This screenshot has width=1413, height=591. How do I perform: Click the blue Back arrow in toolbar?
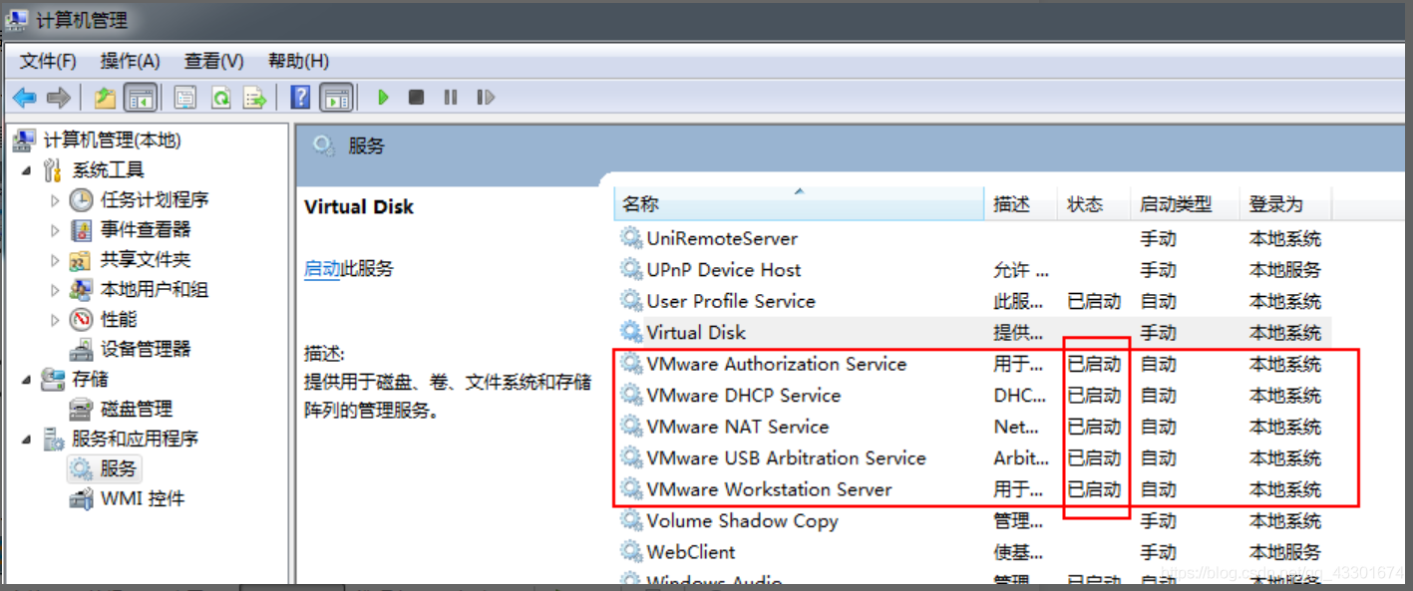(24, 98)
